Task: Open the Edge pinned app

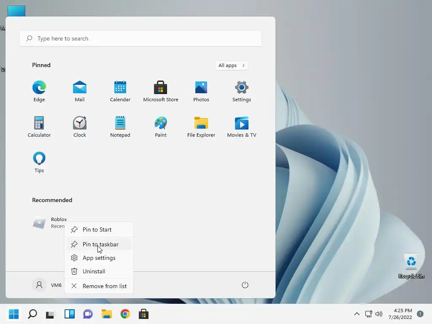Action: (x=39, y=92)
